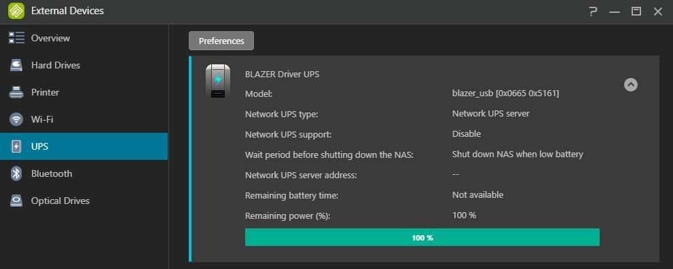Click the Overview list icon in sidebar
Viewport: 673px width, 269px height.
click(x=16, y=38)
